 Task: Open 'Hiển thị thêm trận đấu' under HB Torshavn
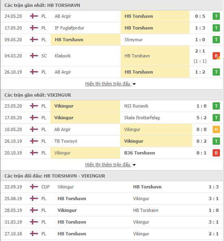(x=108, y=84)
